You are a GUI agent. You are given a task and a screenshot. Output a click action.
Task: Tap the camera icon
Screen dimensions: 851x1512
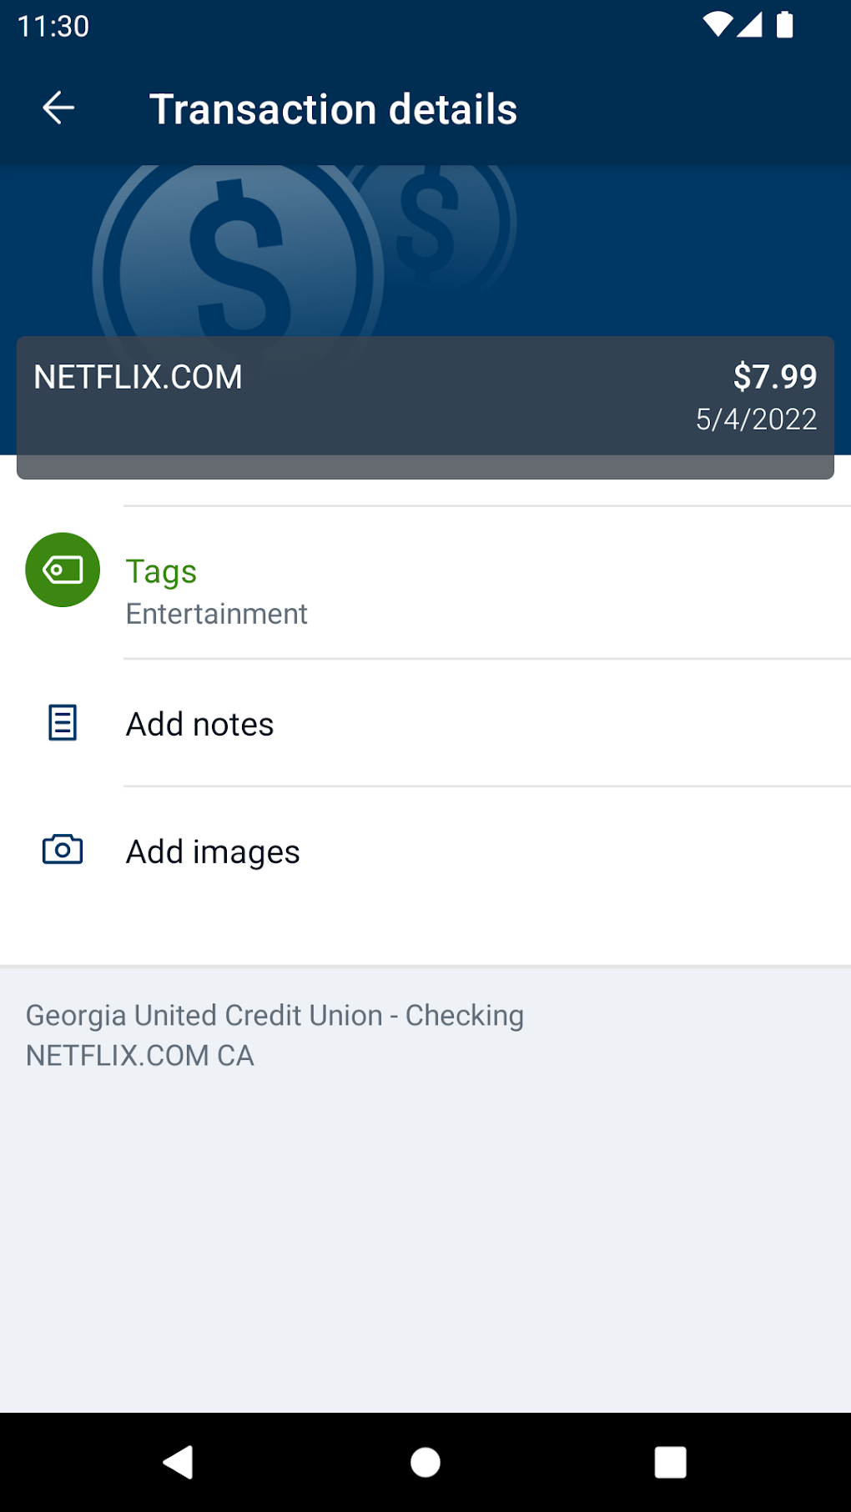(63, 850)
